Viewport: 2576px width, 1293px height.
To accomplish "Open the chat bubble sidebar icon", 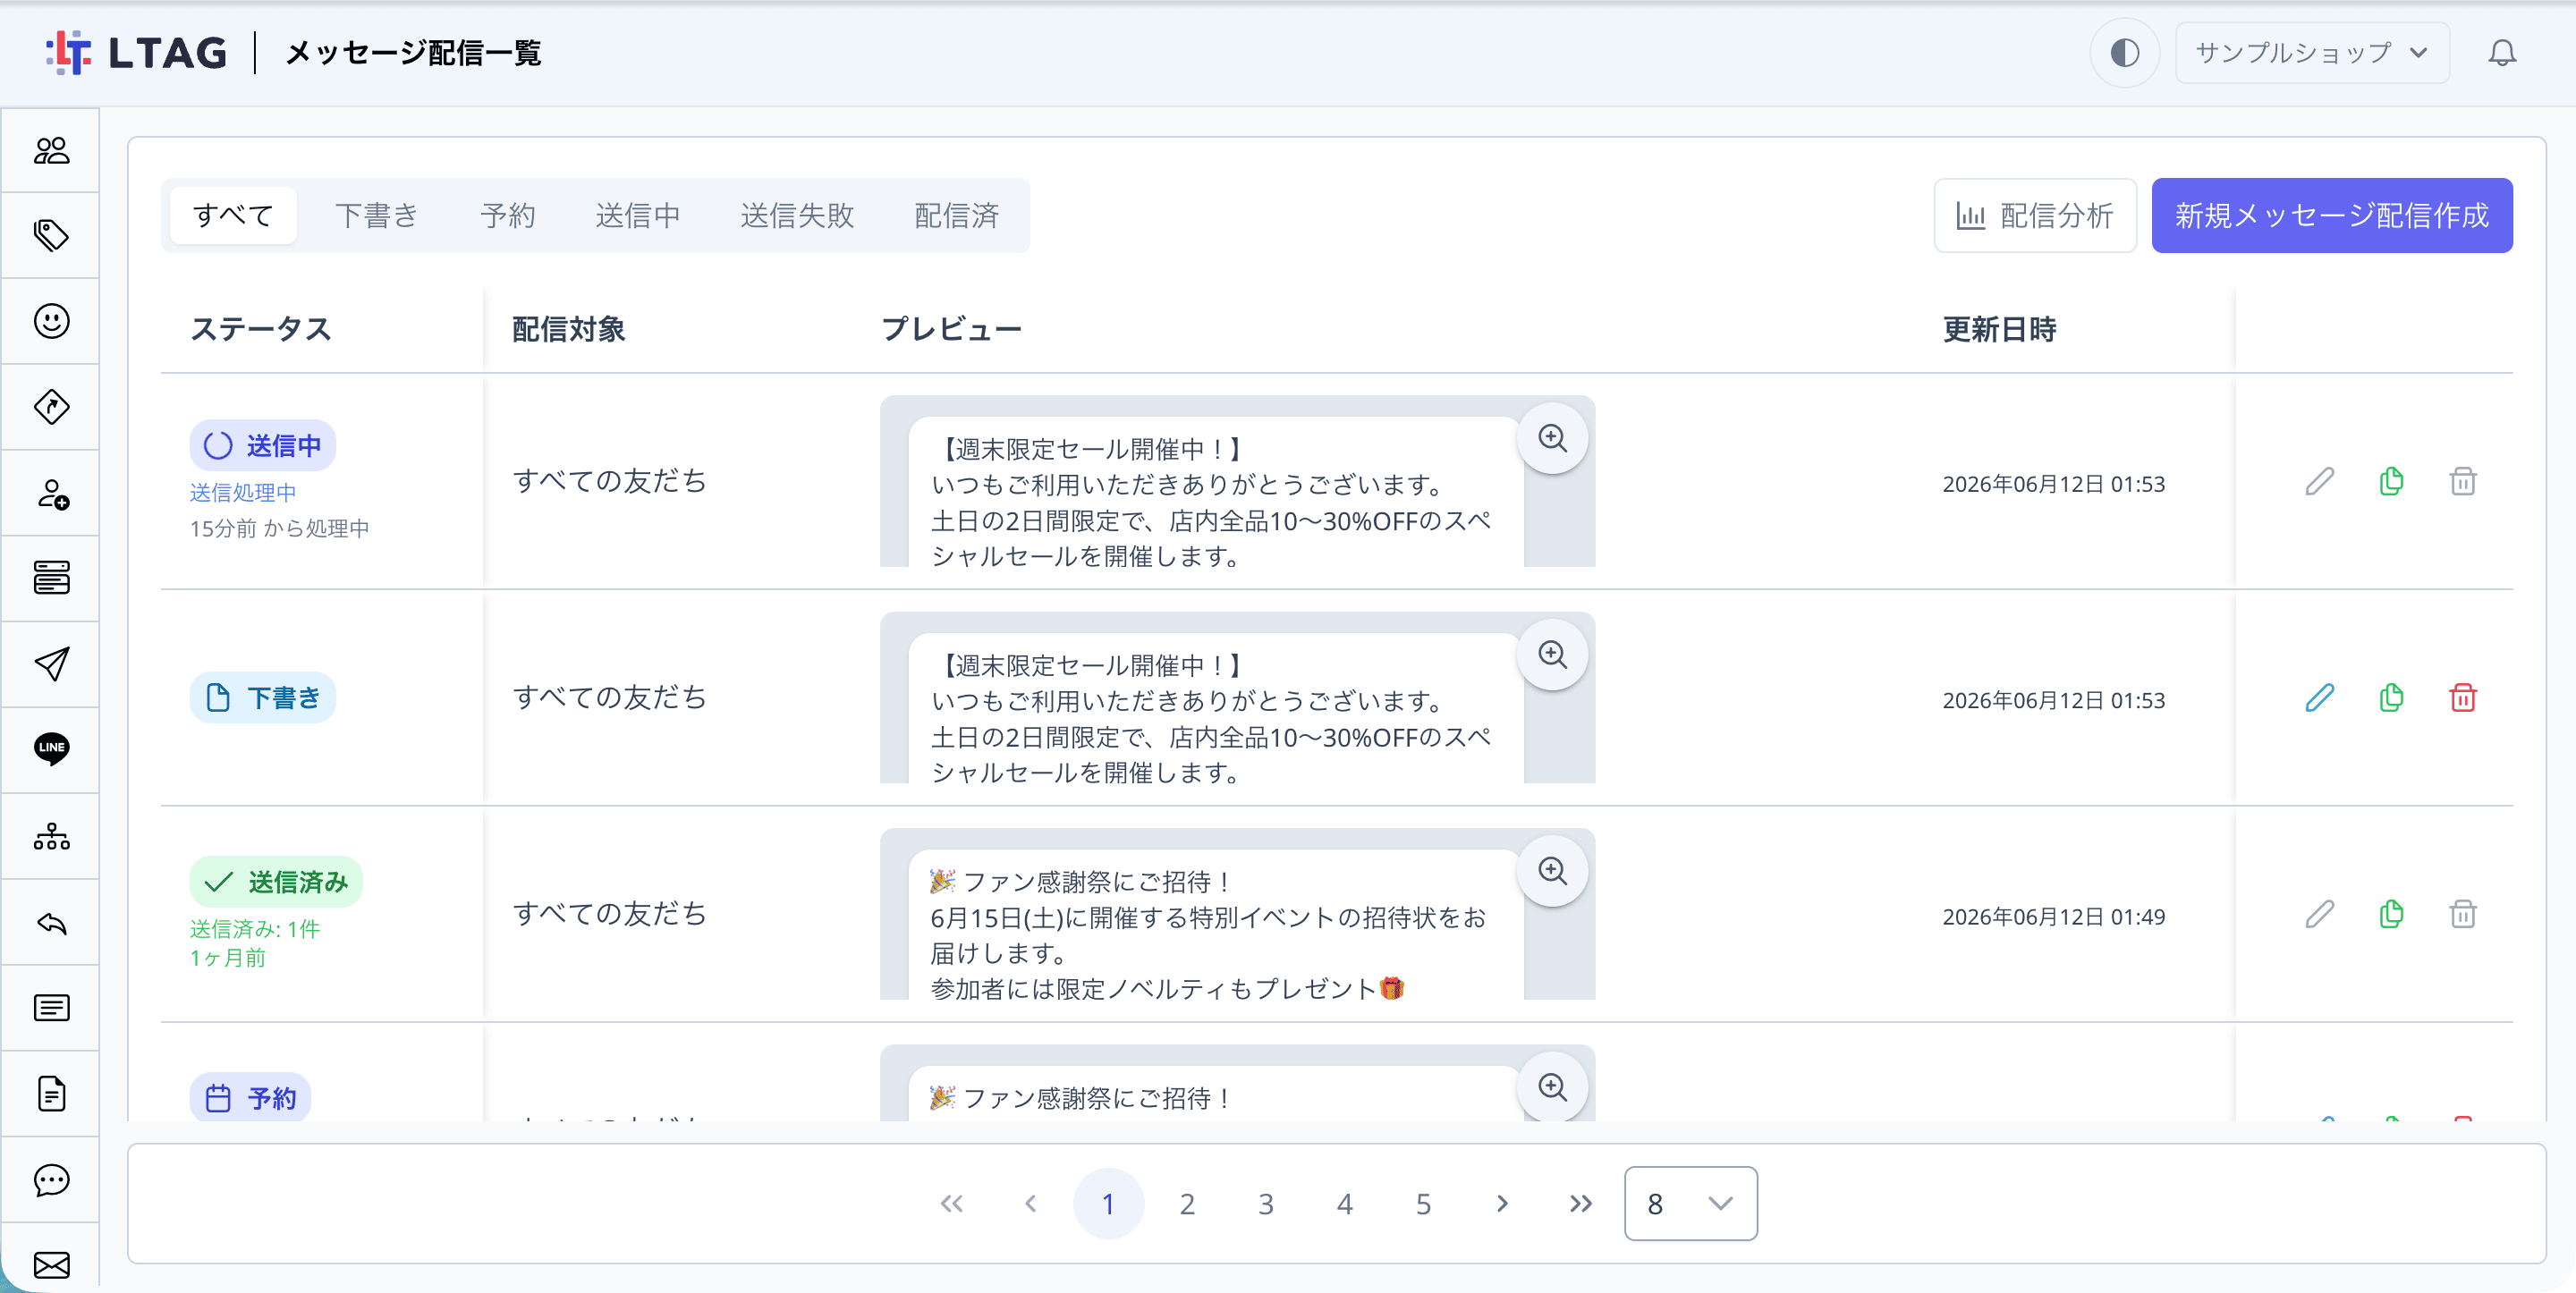I will click(x=51, y=1179).
